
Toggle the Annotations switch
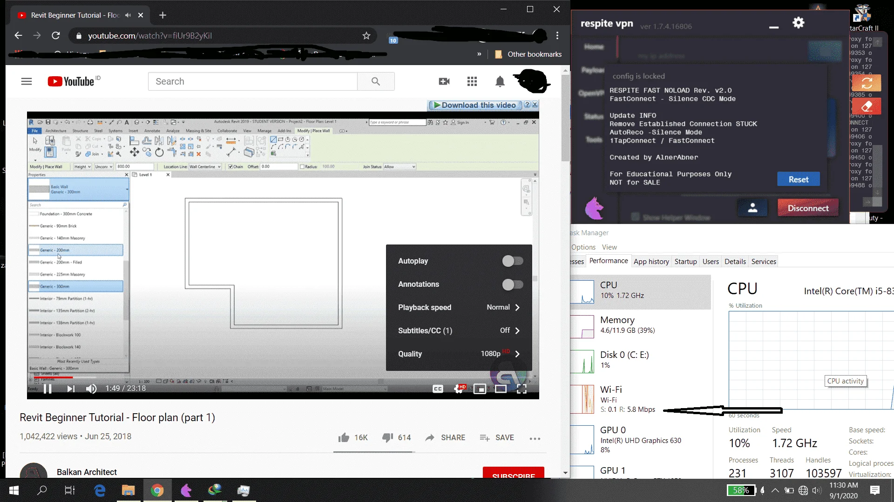[512, 284]
